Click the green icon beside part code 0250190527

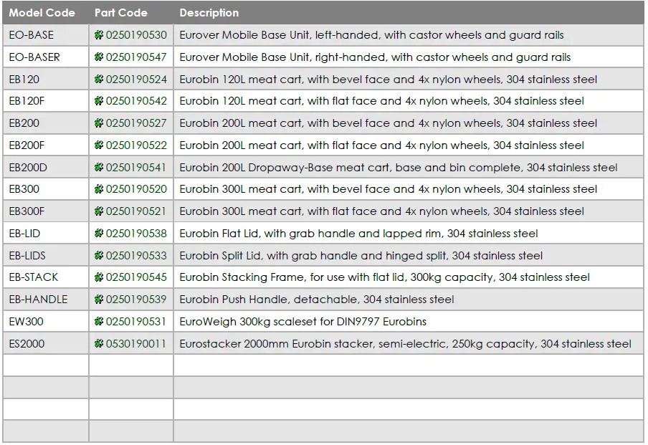coord(99,123)
